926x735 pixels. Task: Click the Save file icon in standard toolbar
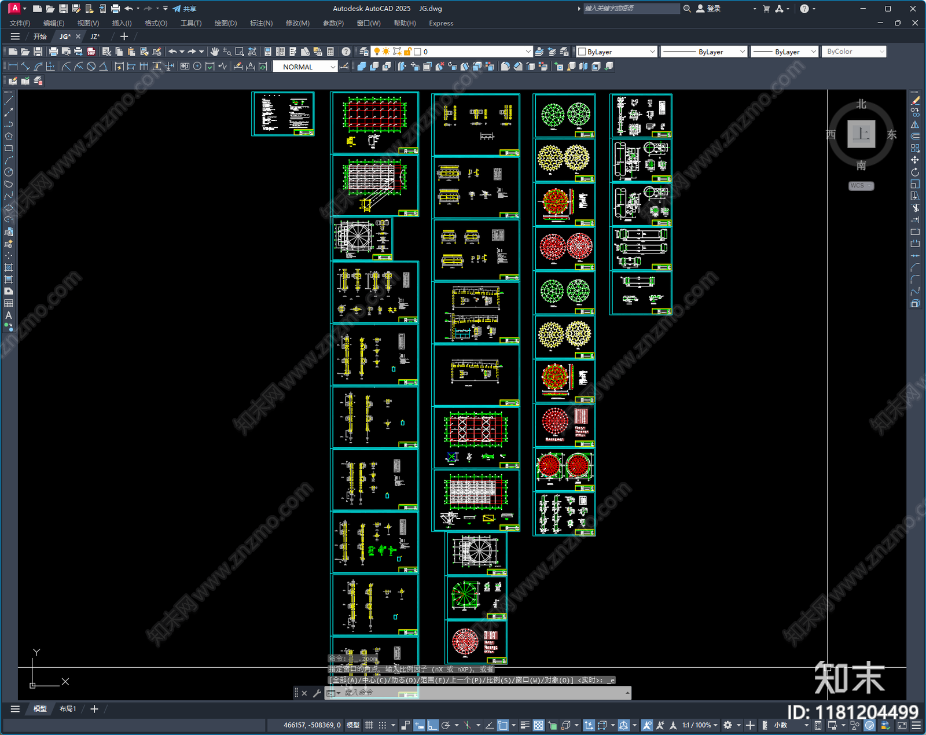click(38, 52)
